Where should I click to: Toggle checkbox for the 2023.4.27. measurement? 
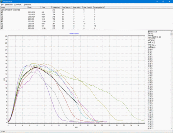[2, 17]
